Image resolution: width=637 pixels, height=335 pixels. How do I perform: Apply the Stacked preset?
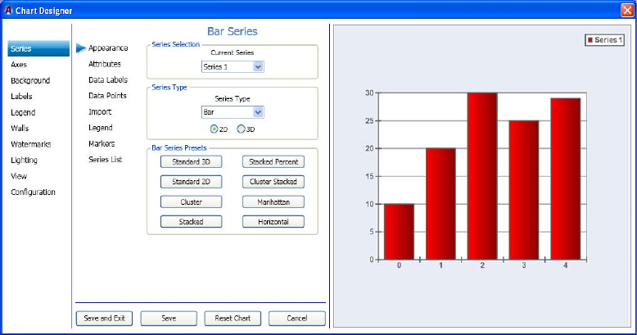pos(192,222)
